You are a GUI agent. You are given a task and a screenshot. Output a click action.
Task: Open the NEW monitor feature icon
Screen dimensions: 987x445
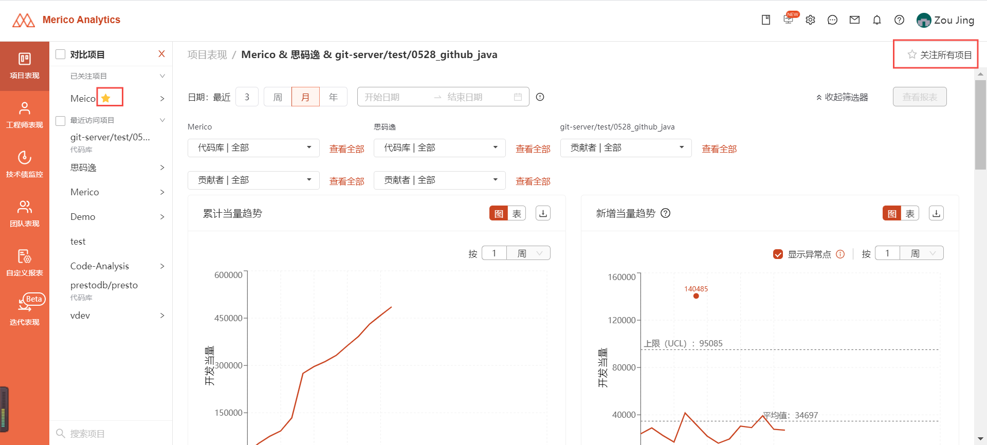(789, 19)
